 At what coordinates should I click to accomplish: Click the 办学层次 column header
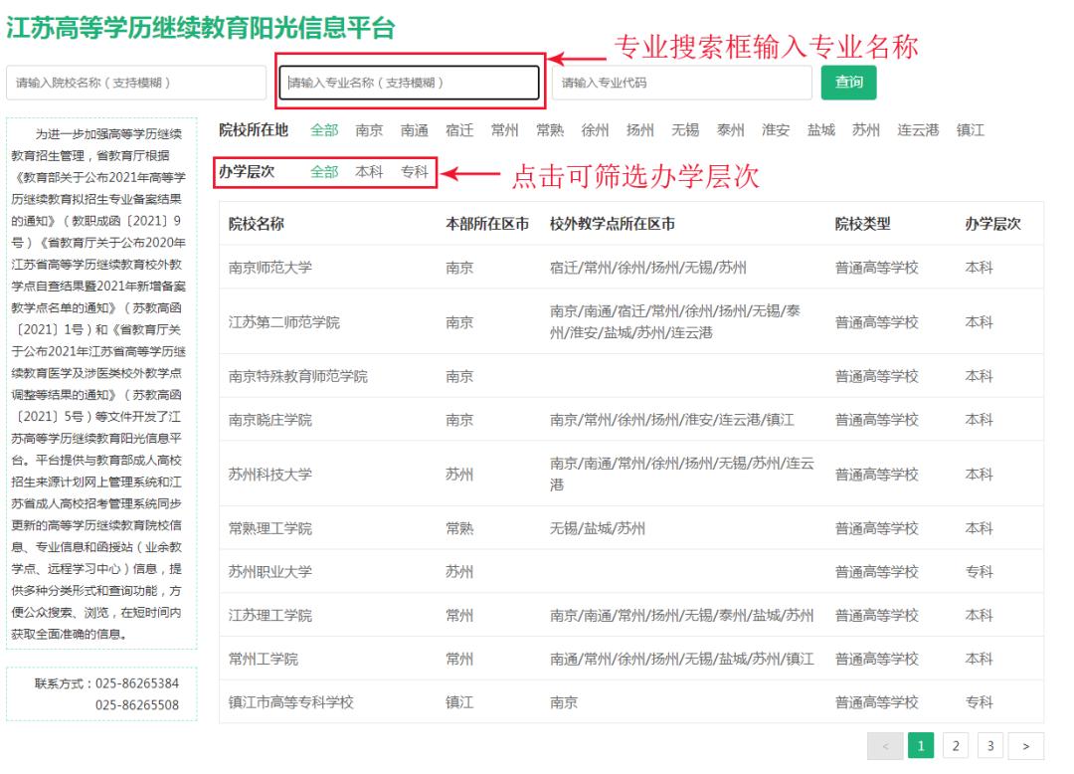pyautogui.click(x=992, y=224)
